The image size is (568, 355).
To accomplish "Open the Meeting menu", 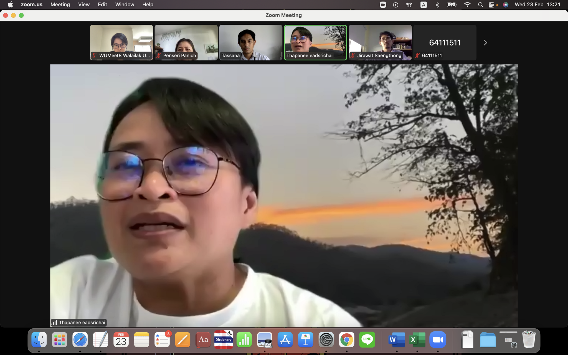I will [x=60, y=4].
